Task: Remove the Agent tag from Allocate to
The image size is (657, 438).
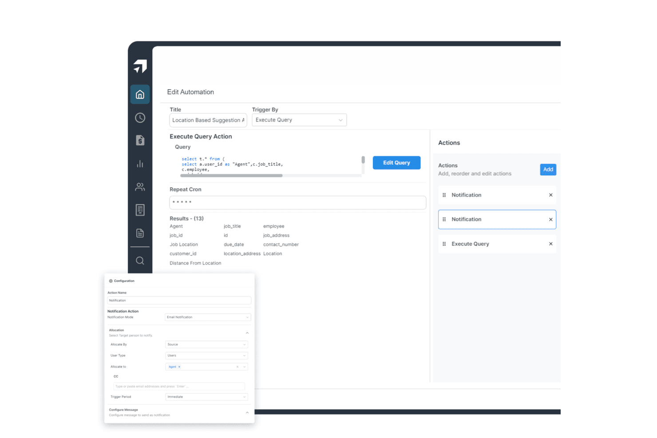Action: coord(179,367)
